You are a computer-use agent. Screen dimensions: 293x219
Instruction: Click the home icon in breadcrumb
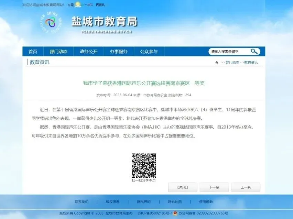coord(217,63)
